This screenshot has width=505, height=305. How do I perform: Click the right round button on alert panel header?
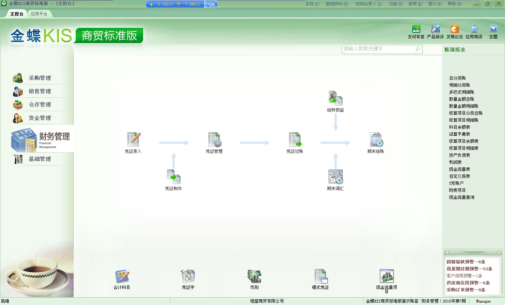pos(499,252)
